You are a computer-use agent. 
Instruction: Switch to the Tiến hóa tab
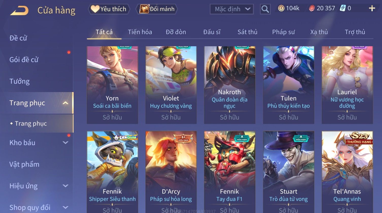click(x=140, y=32)
